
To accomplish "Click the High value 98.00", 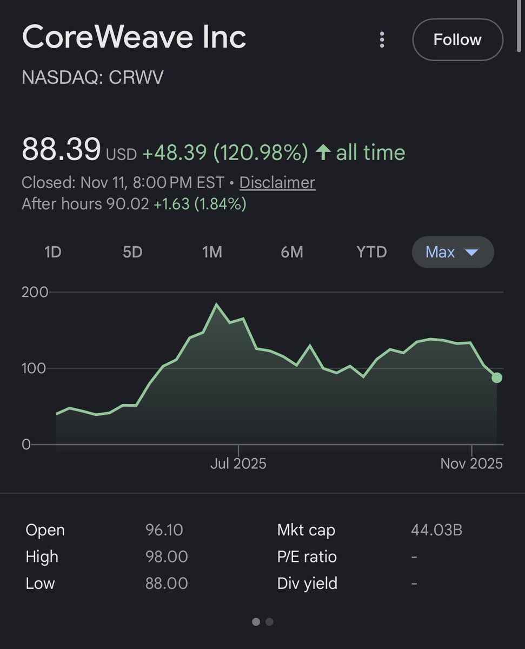I will 167,557.
